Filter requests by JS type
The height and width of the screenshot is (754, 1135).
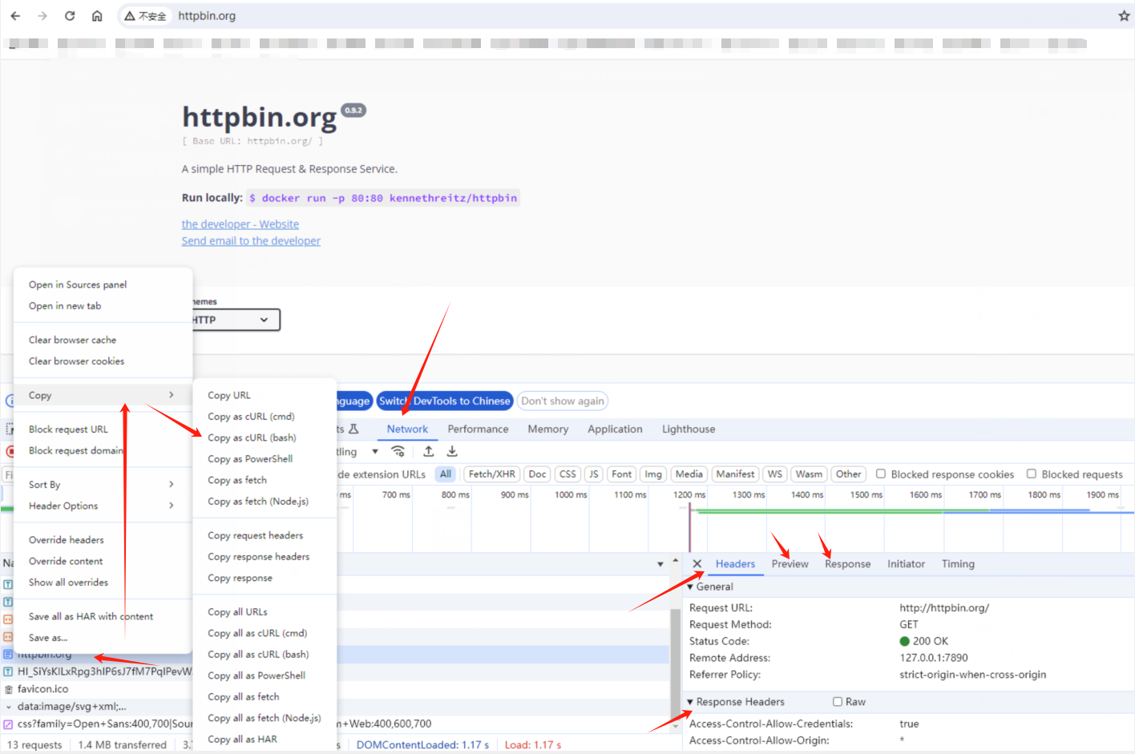[594, 474]
